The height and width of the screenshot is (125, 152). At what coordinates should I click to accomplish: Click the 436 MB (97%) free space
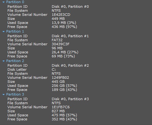click(x=64, y=27)
